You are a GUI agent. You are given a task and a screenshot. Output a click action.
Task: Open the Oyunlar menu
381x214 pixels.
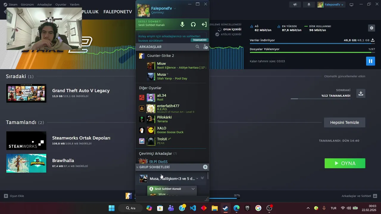[x=61, y=4]
